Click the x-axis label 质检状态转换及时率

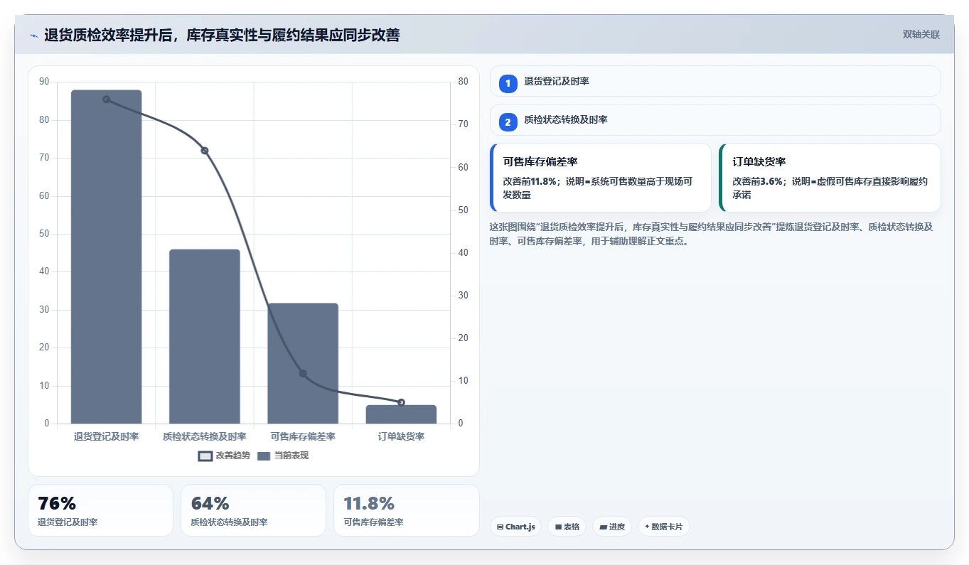point(205,436)
